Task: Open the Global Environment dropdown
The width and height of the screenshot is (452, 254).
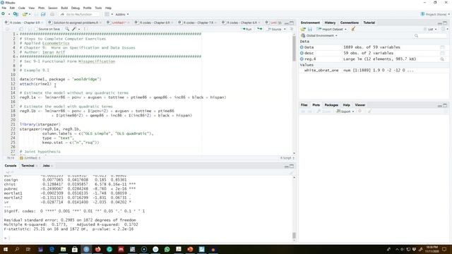Action: (319, 36)
